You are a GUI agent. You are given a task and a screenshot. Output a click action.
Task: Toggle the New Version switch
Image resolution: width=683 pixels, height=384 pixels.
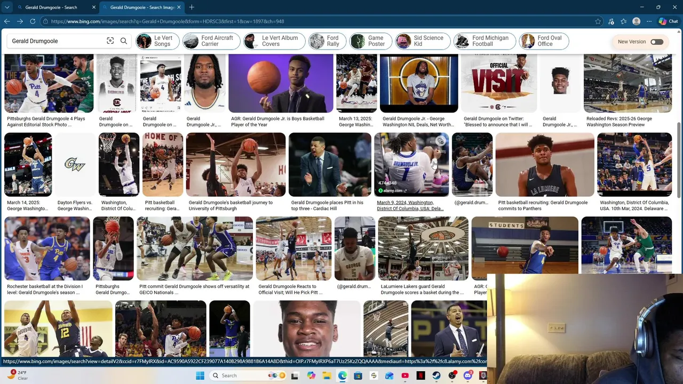tap(657, 42)
